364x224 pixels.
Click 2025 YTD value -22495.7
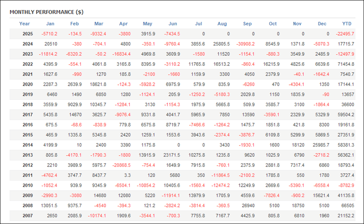coord(345,34)
